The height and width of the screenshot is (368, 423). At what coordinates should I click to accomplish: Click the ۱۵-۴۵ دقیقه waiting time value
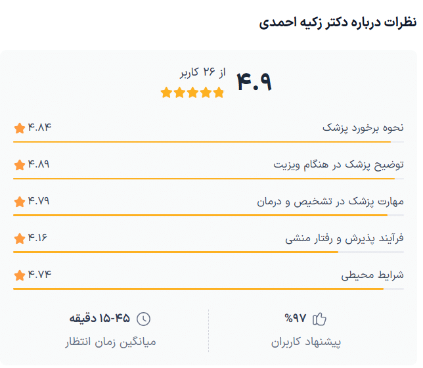coord(100,319)
